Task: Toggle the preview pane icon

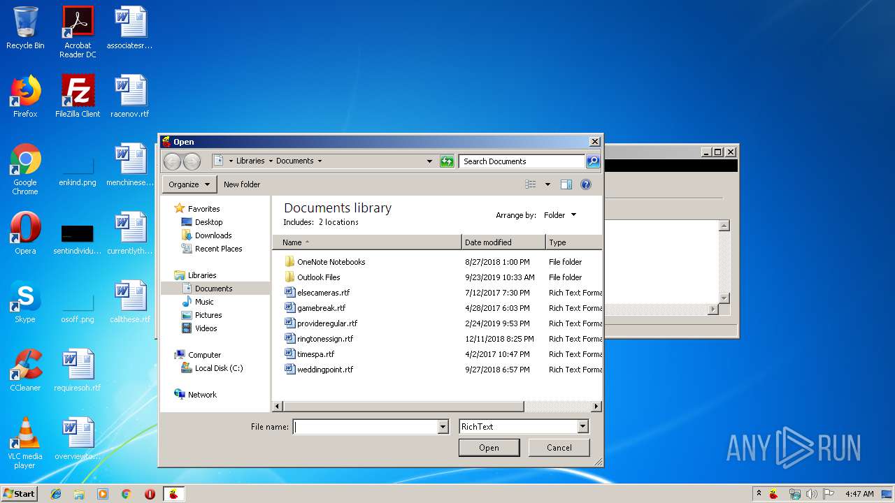Action: (x=566, y=184)
